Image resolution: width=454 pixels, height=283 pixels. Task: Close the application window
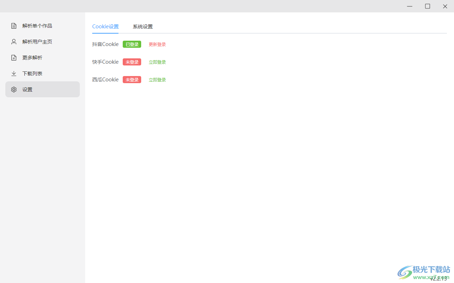pos(445,6)
